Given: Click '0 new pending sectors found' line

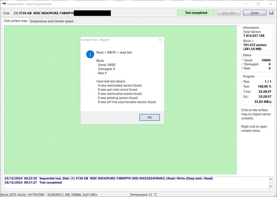Looking at the screenshot, I should click(x=118, y=98).
